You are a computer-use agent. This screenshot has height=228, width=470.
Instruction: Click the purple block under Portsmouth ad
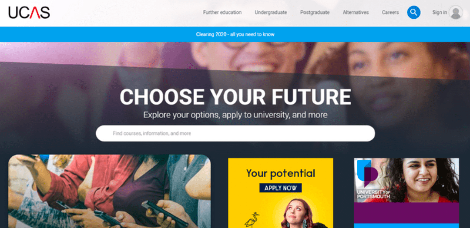[406, 213]
